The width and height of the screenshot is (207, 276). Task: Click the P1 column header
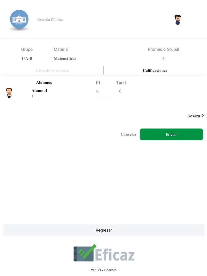coord(98,83)
